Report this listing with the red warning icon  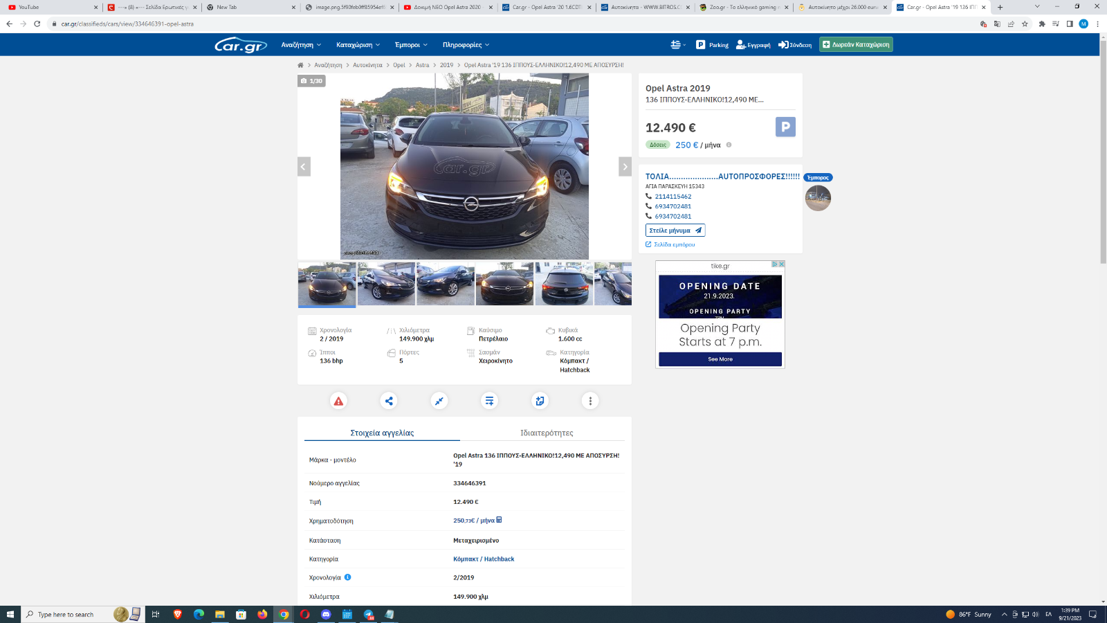tap(338, 401)
